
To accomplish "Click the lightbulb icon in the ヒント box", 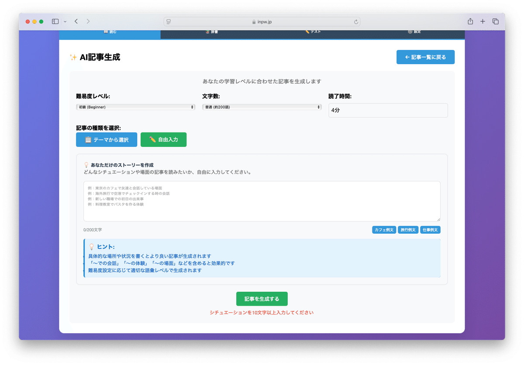I will [x=91, y=246].
